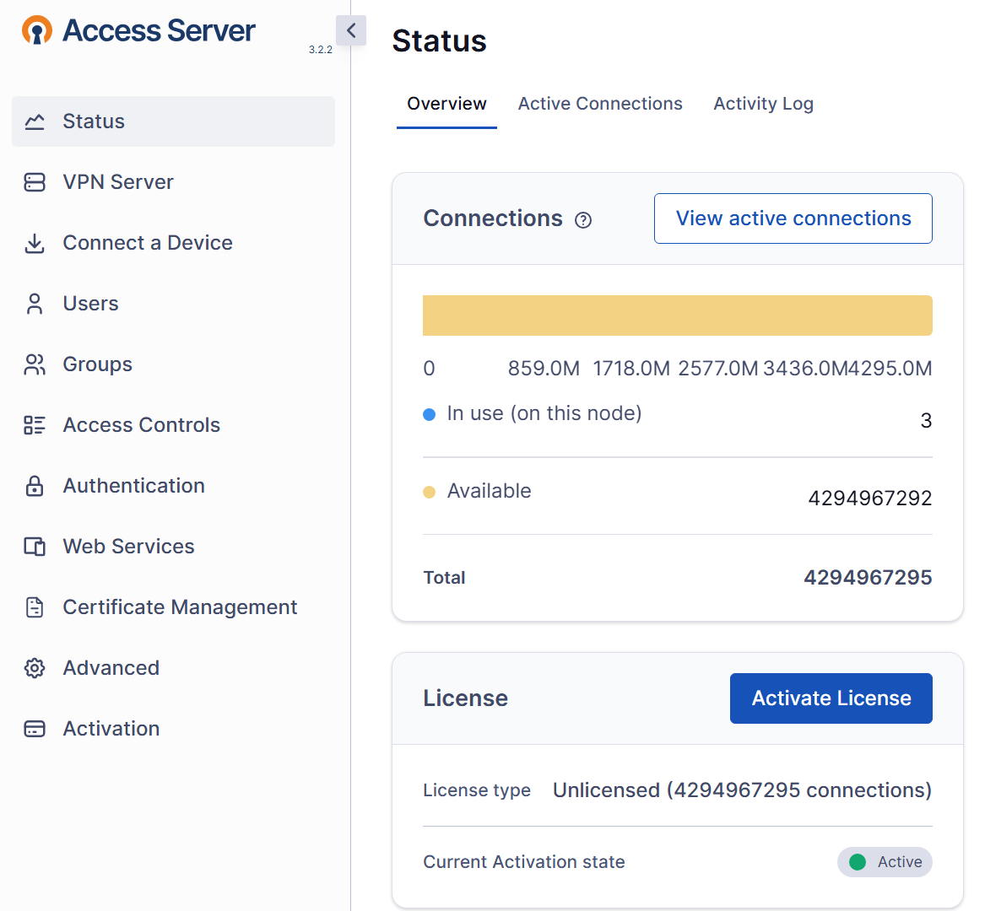Click the VPN Server rack icon
The image size is (985, 911).
[x=35, y=182]
